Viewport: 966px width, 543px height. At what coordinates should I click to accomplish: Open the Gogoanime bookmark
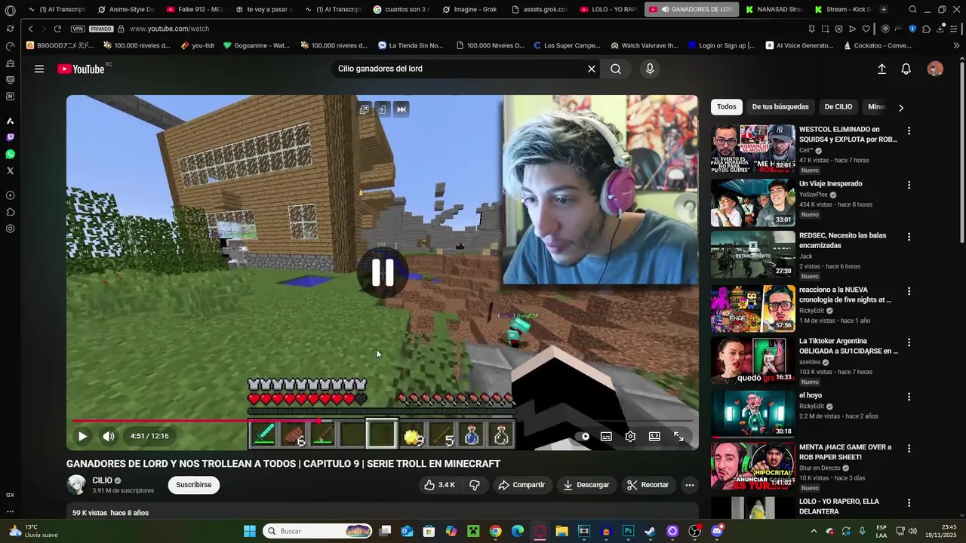click(256, 45)
